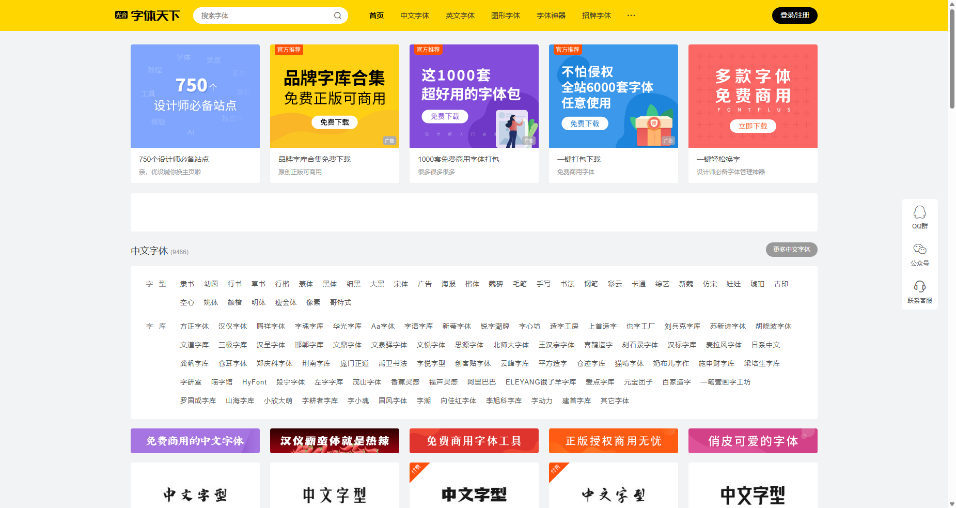Open the 梁培生字库 foundry link

(x=762, y=363)
